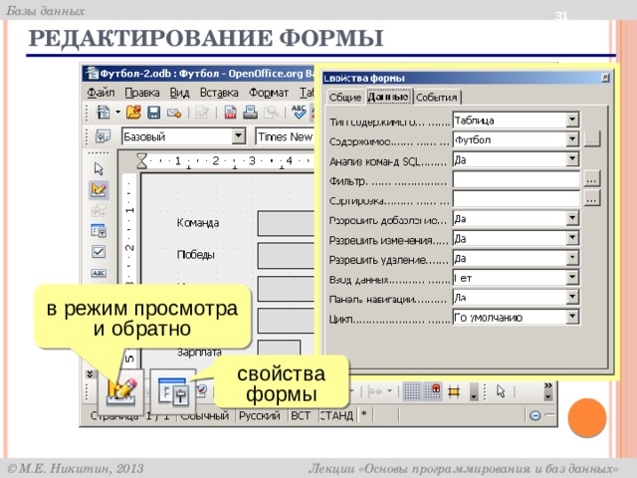Viewport: 637px width, 478px height.
Task: Select the Команда text field in form
Action: tap(286, 223)
